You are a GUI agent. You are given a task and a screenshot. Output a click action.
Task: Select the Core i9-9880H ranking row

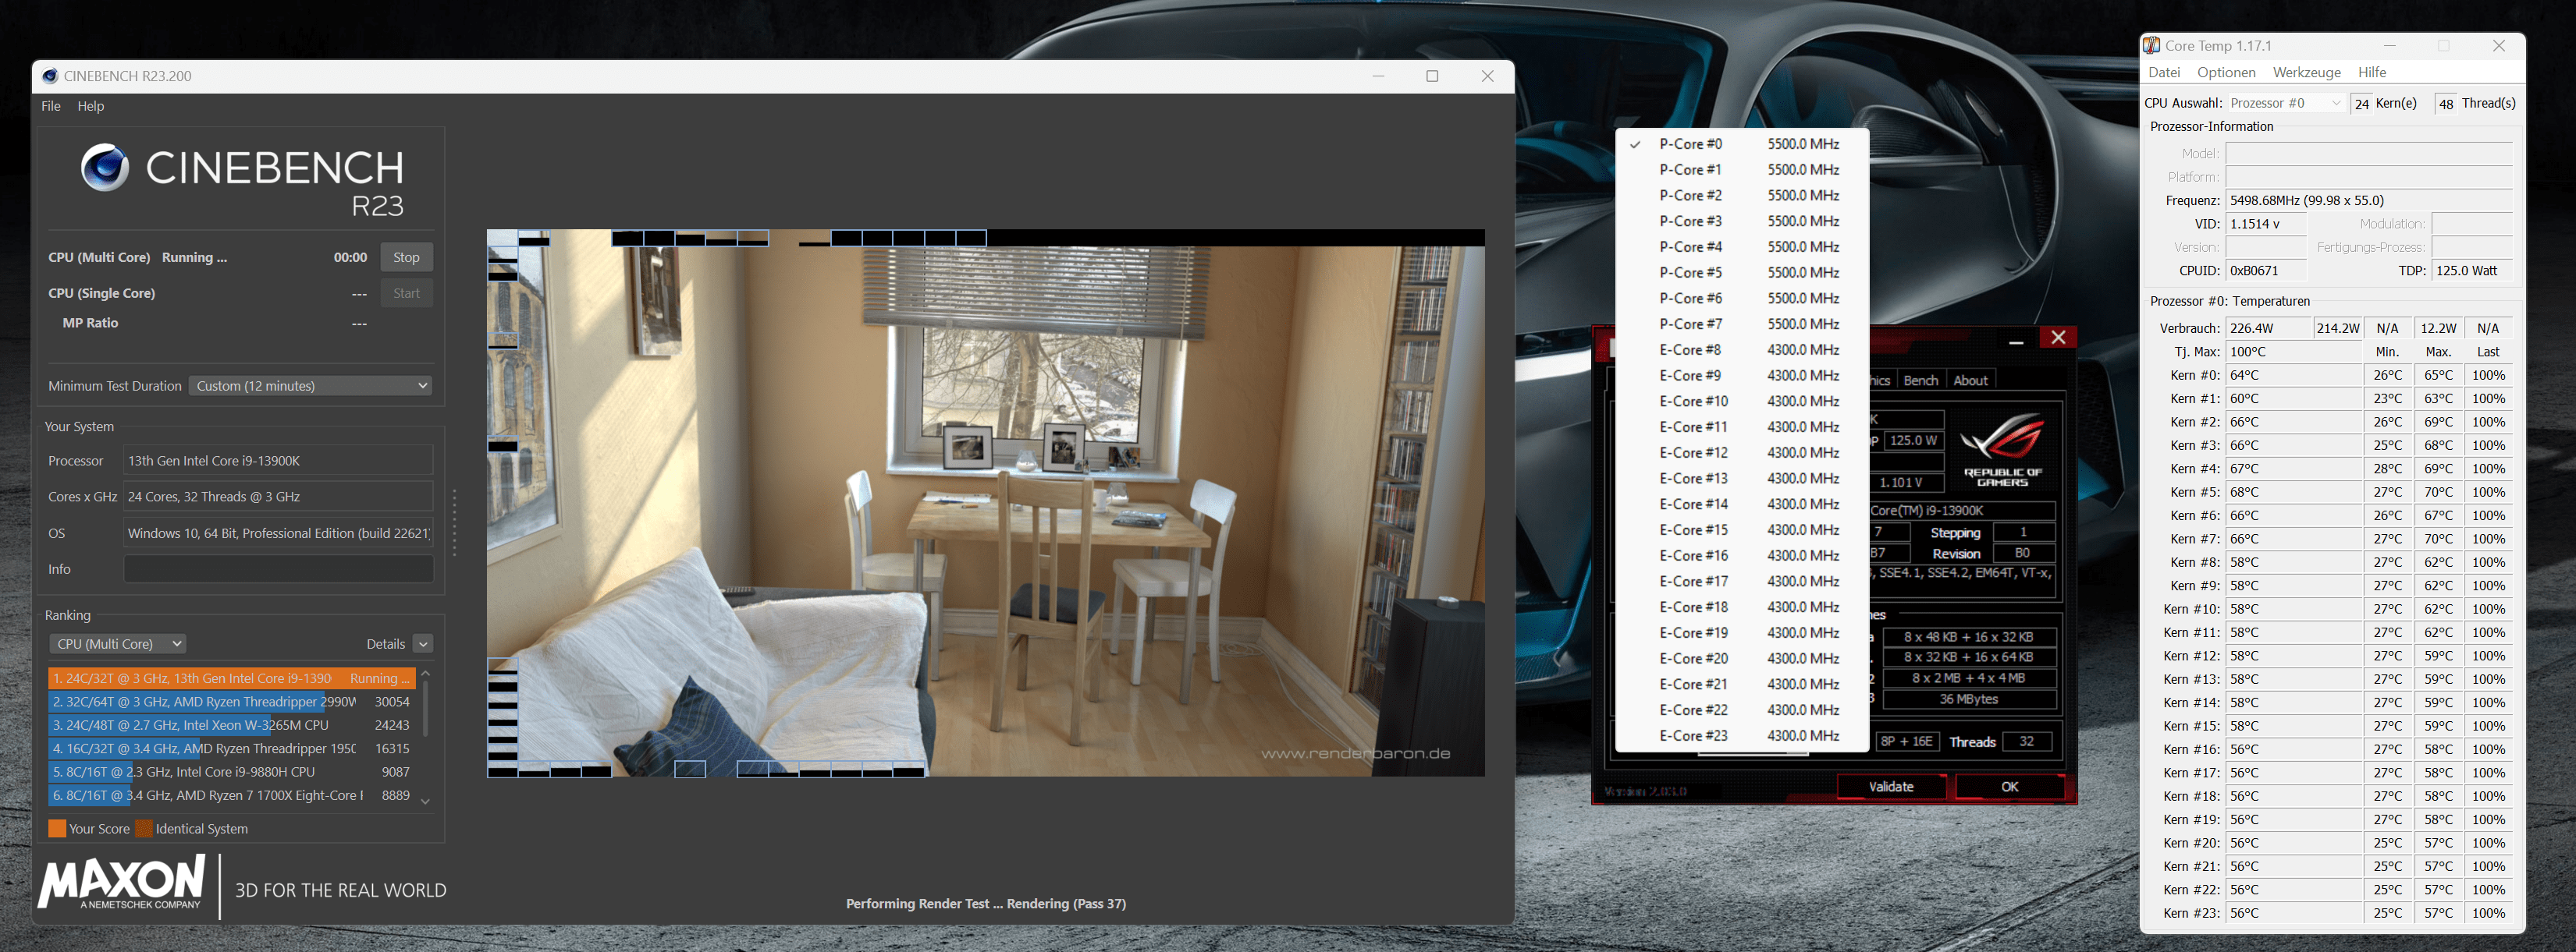tap(231, 772)
